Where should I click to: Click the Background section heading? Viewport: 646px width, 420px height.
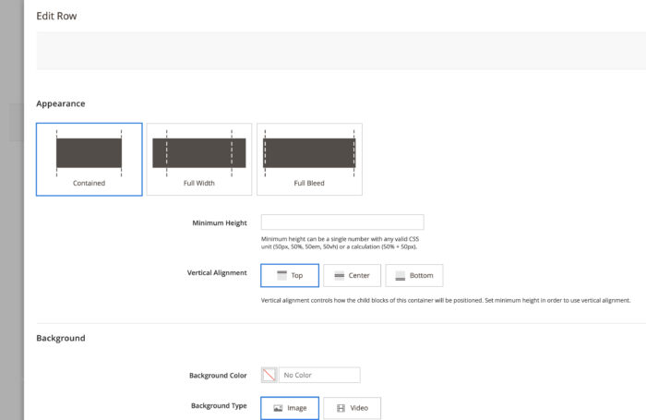point(61,338)
